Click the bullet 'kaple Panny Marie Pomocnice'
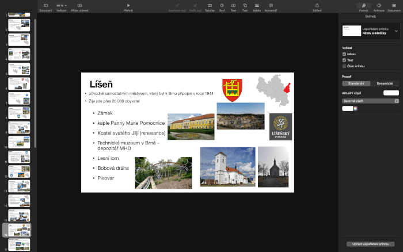 pyautogui.click(x=131, y=123)
